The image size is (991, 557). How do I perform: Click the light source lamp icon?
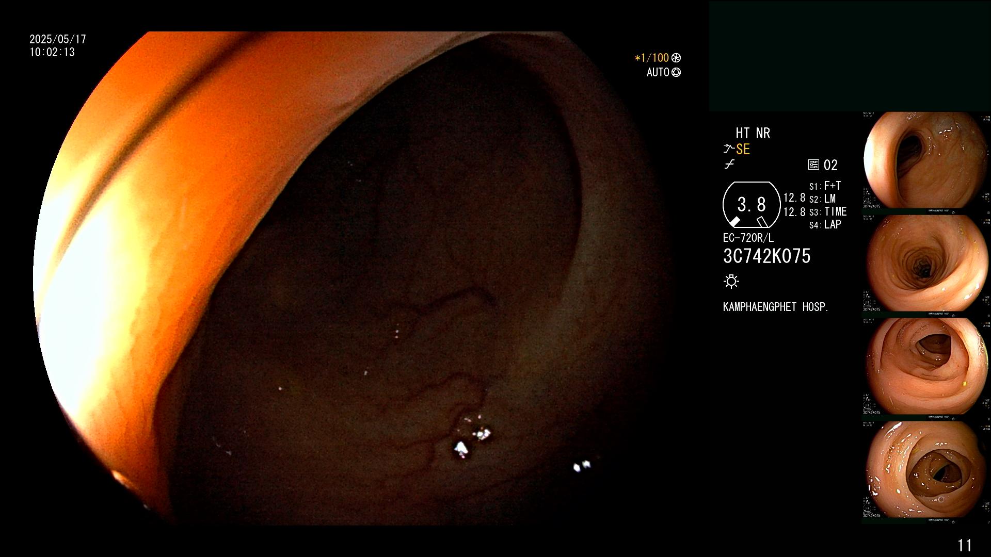(x=731, y=281)
